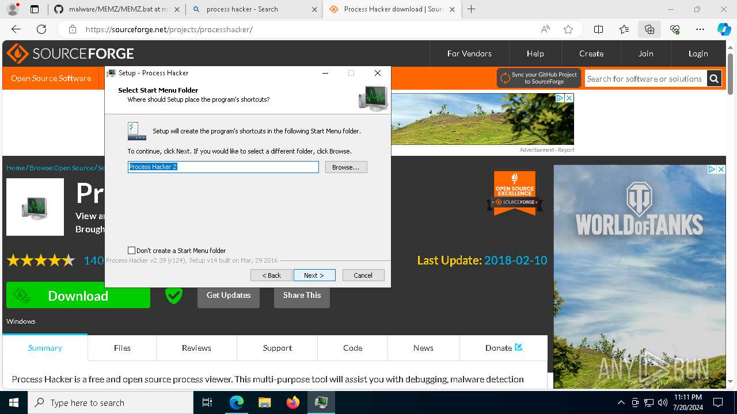This screenshot has width=737, height=414.
Task: Open the Help menu on SourceForge
Action: pyautogui.click(x=535, y=53)
